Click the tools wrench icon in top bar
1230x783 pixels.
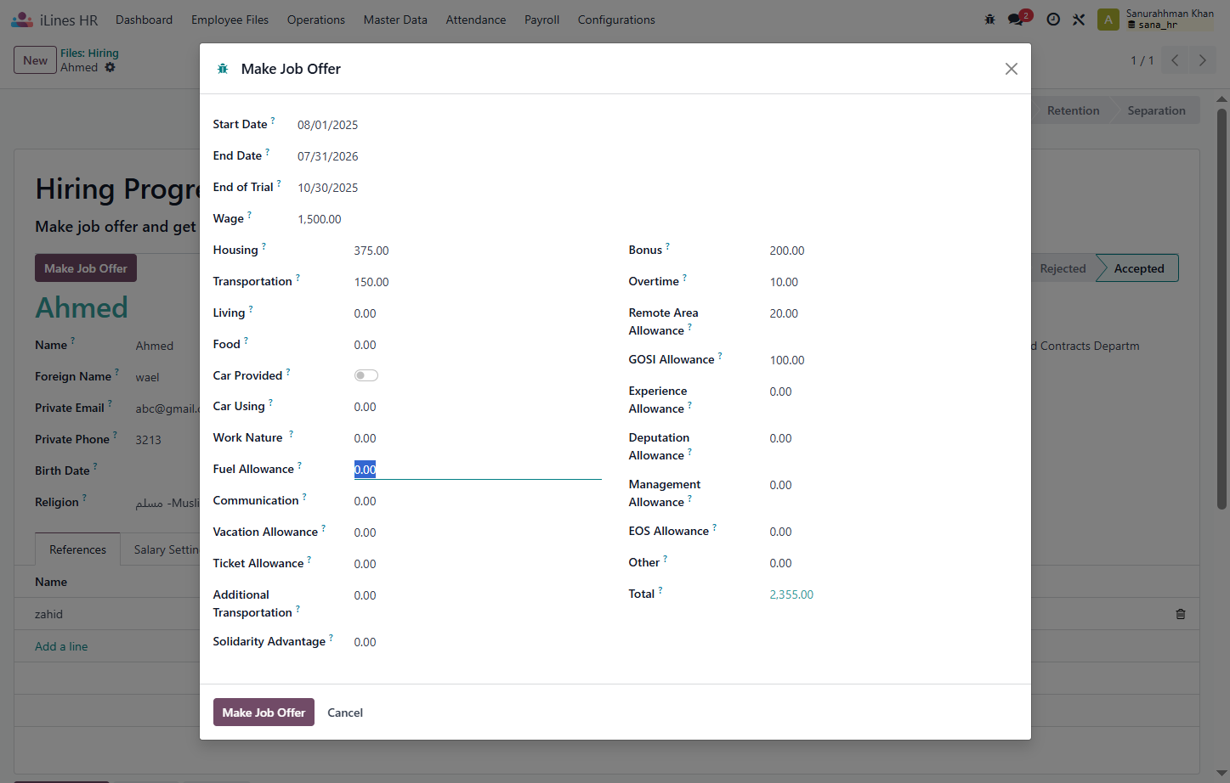1079,20
